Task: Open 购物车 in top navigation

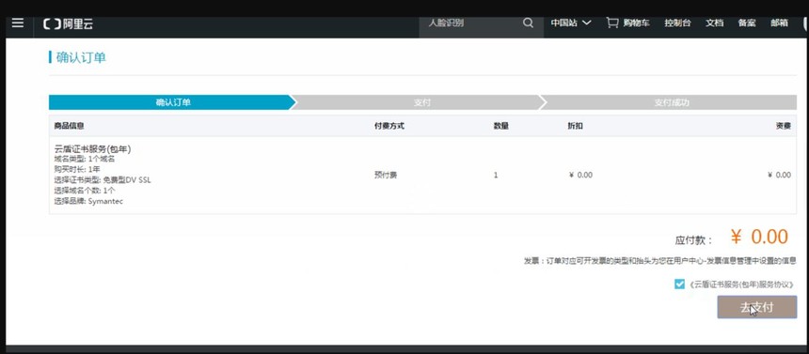Action: coord(636,23)
